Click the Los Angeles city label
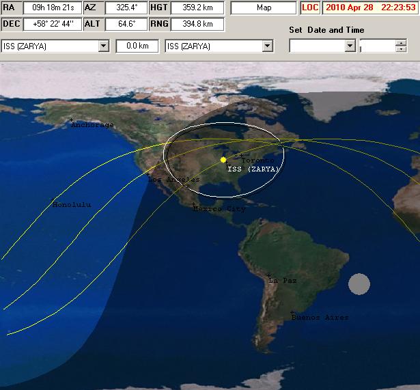Screen dimensions: 420x390 [x=174, y=180]
